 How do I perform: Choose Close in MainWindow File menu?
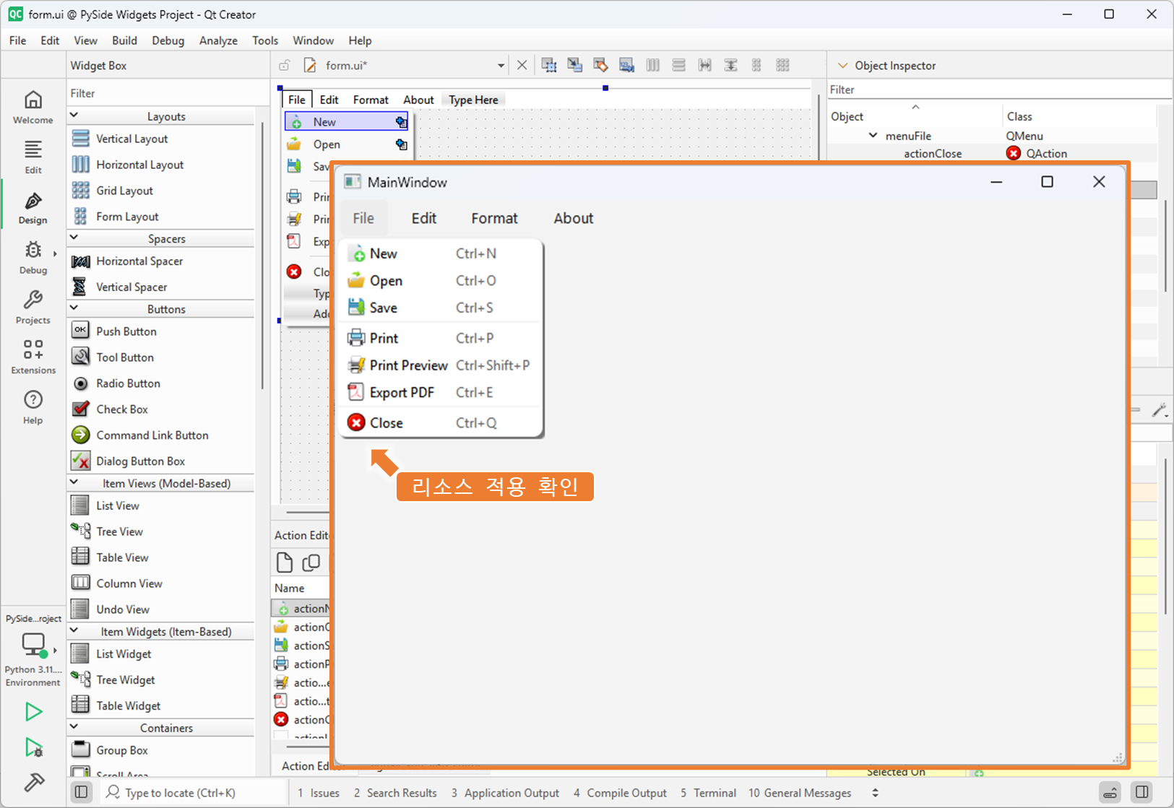coord(440,423)
